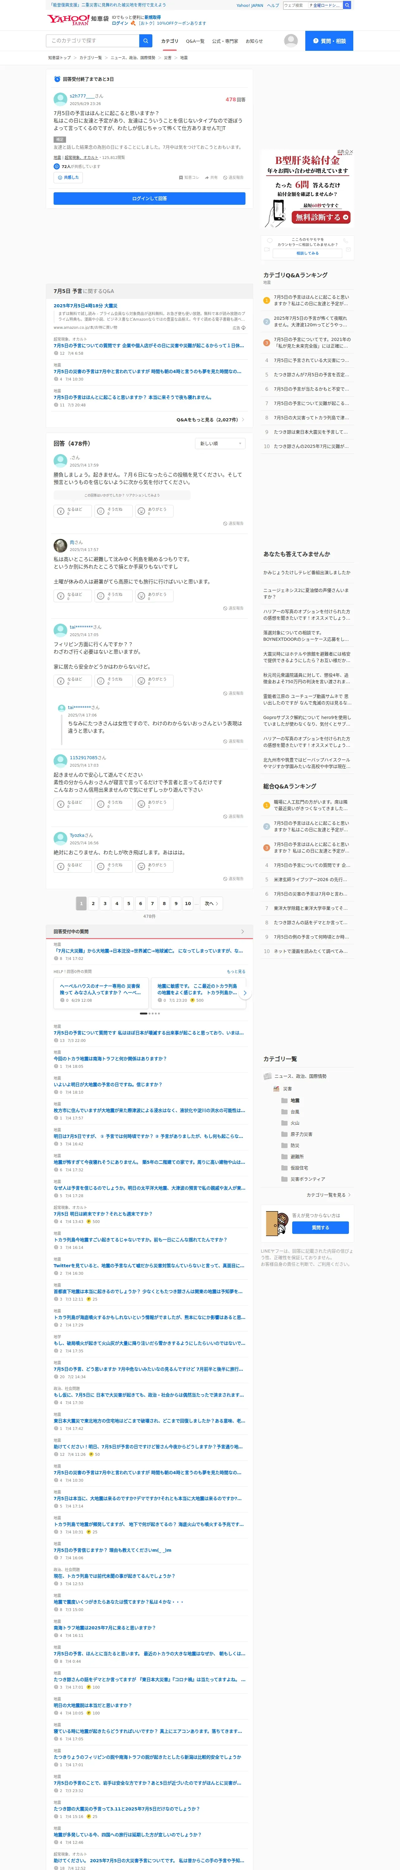
Task: Go to page 2 of answers
Action: click(x=93, y=903)
